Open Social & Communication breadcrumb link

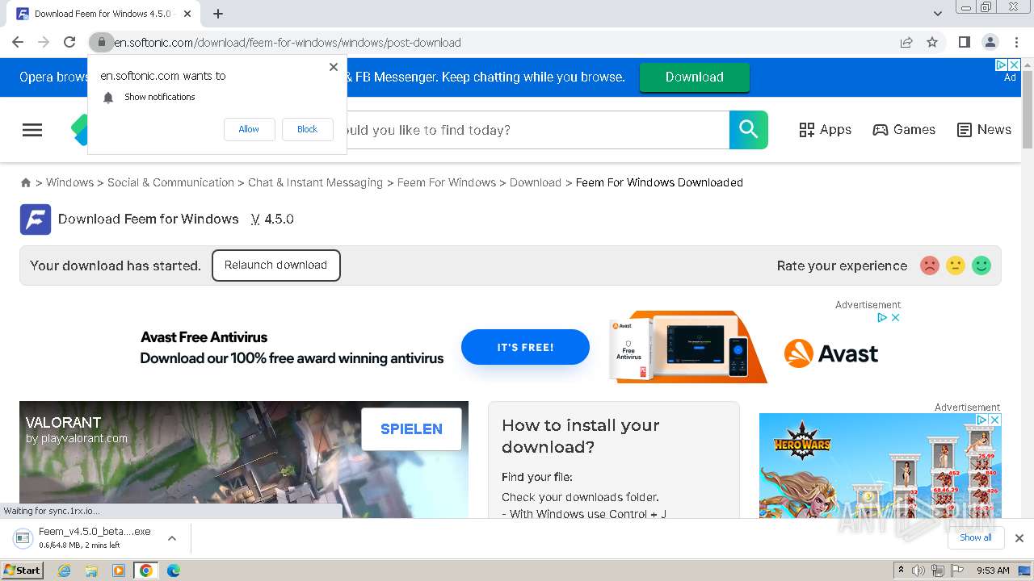click(x=170, y=182)
